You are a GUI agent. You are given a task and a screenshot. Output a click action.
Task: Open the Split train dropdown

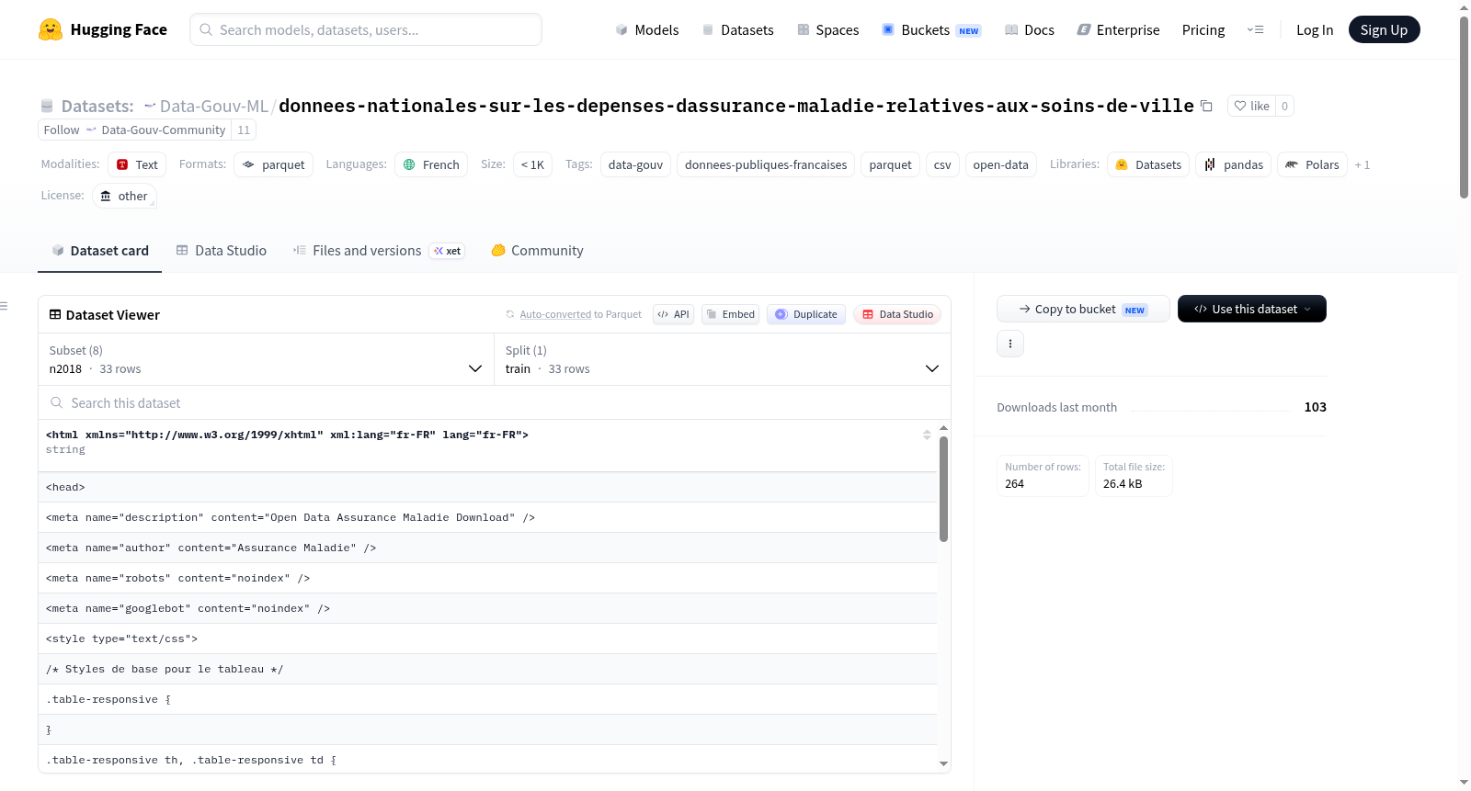point(723,359)
